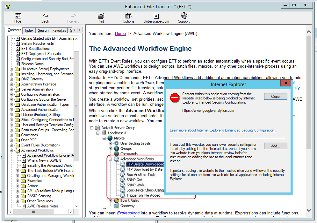
Task: Click the open Advanced Workflows book icon
Action: point(18,151)
